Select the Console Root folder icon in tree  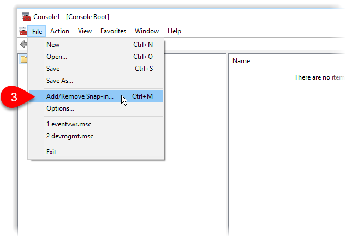24,59
